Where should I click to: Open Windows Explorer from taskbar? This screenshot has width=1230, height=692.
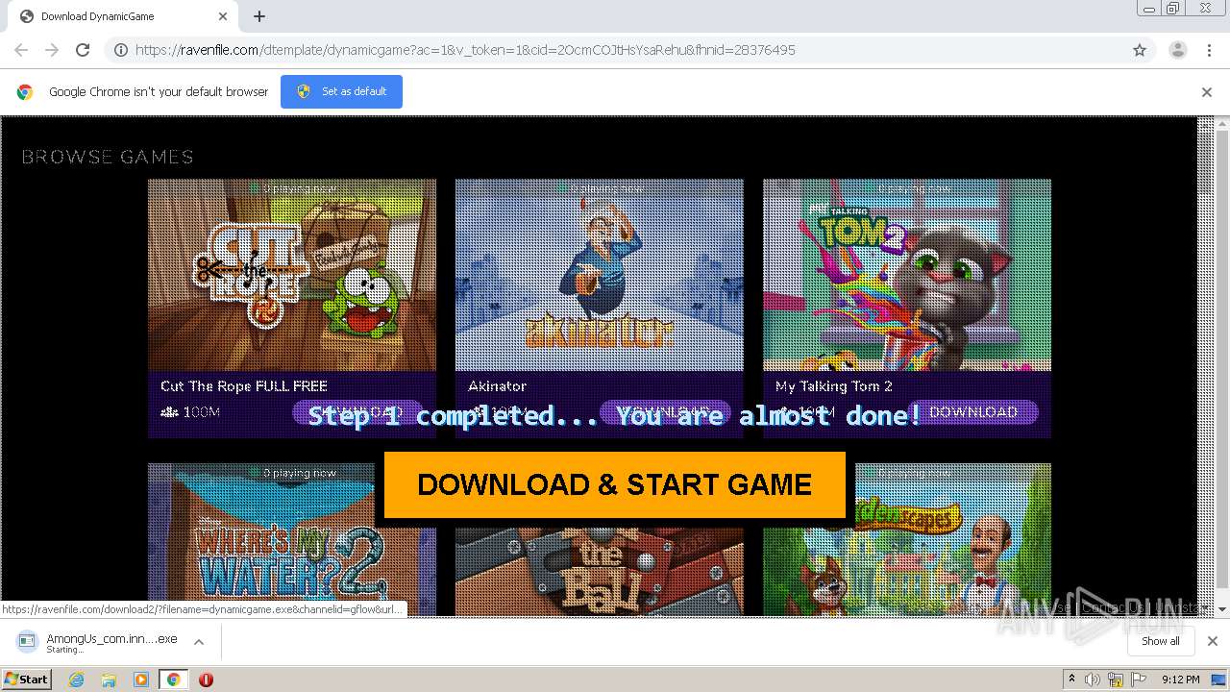(109, 680)
